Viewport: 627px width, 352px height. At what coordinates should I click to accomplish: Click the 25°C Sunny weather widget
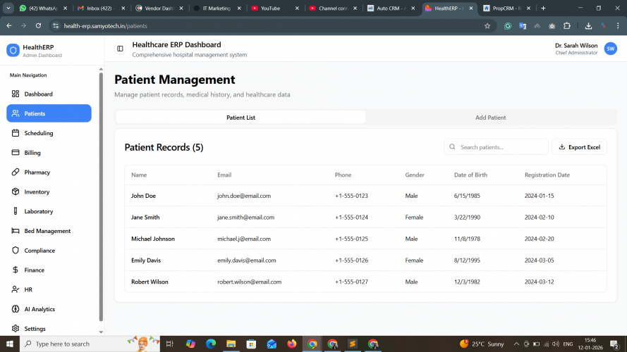point(482,344)
